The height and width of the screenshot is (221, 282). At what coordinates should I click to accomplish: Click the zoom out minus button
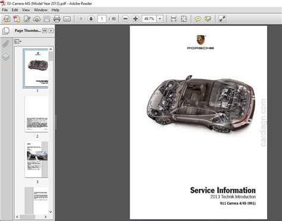pyautogui.click(x=126, y=19)
